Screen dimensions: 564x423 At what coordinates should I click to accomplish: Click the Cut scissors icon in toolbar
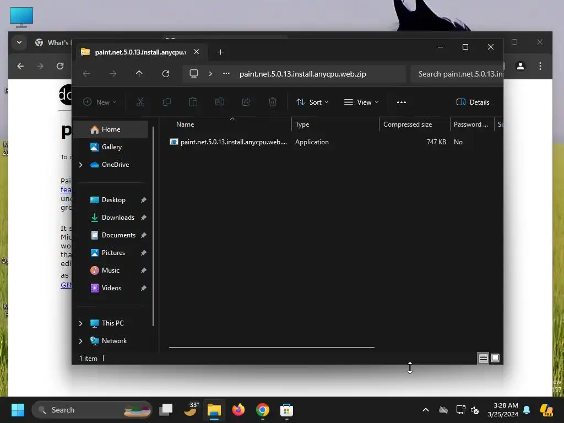(x=140, y=102)
